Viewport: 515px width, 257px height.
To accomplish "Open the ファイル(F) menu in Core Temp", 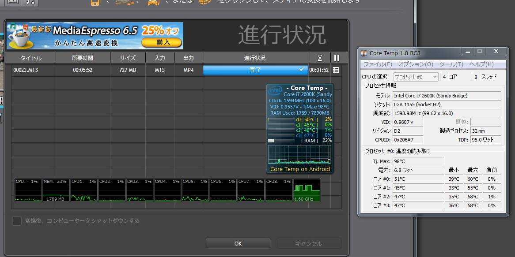I will pyautogui.click(x=377, y=64).
